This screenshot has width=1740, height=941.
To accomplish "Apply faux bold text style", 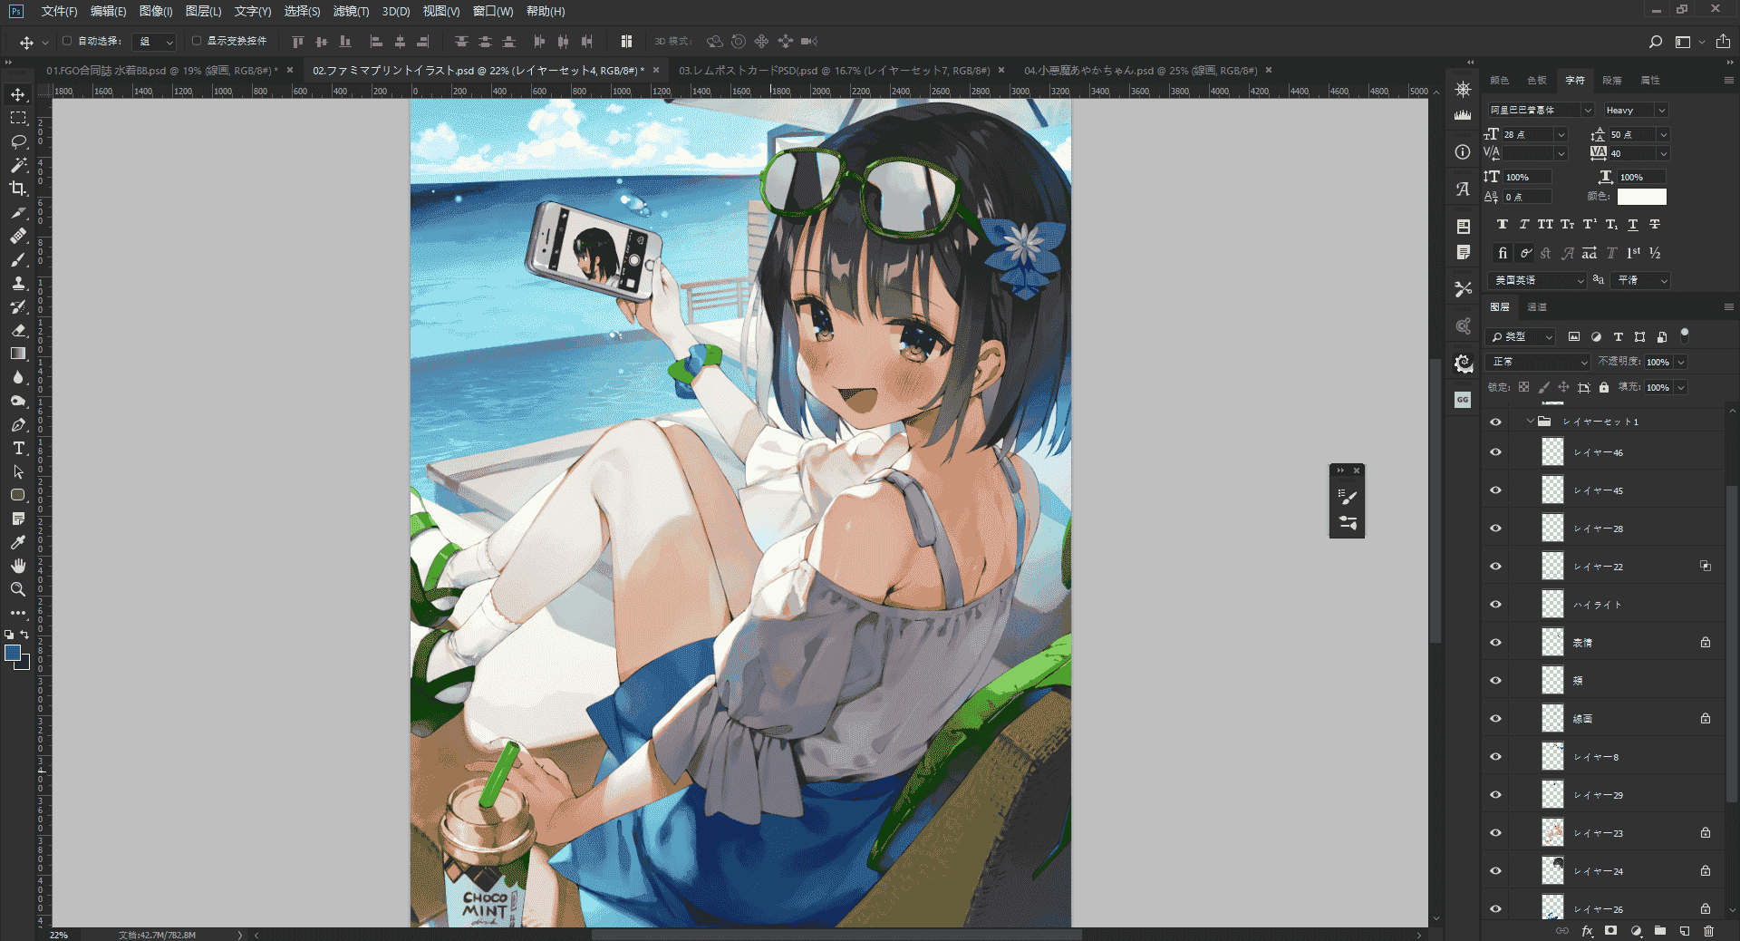I will pyautogui.click(x=1503, y=225).
